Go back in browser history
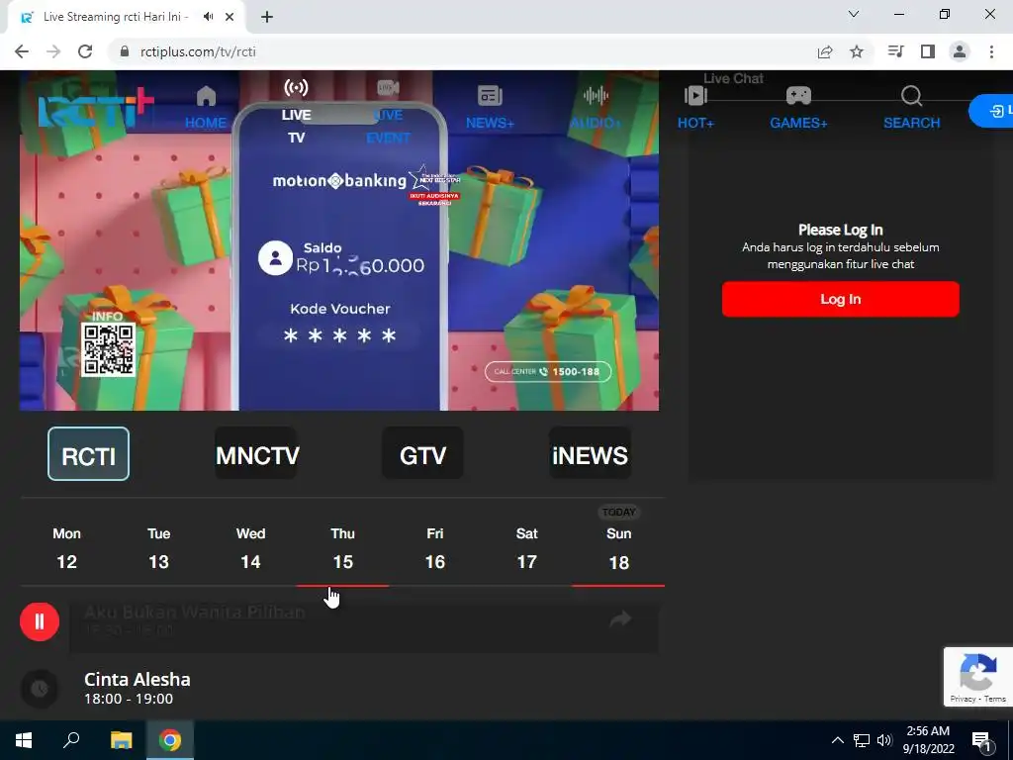1013x760 pixels. [x=22, y=51]
